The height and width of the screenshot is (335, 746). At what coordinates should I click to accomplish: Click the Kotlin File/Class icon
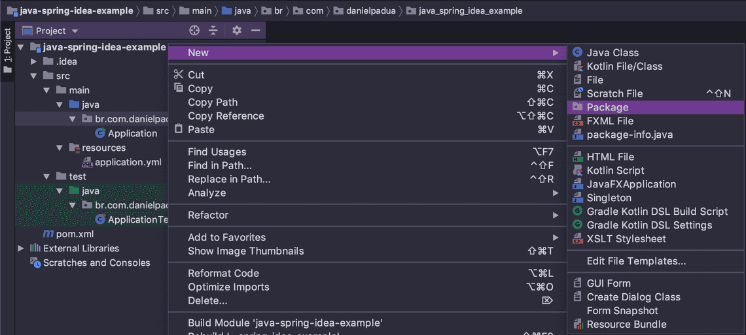point(578,67)
